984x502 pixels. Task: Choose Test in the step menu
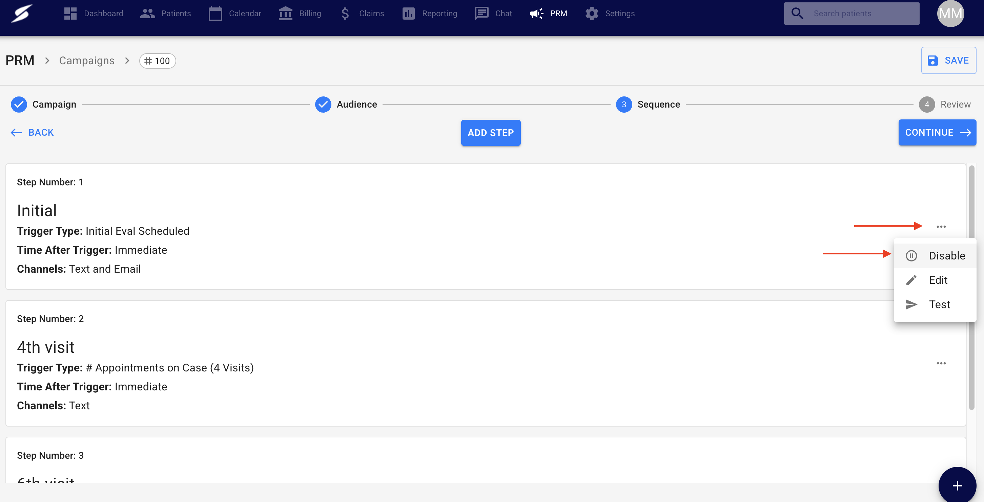[939, 304]
